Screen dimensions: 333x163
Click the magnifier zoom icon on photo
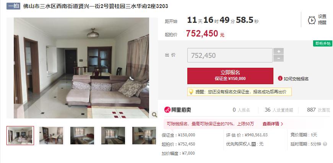click(x=154, y=115)
